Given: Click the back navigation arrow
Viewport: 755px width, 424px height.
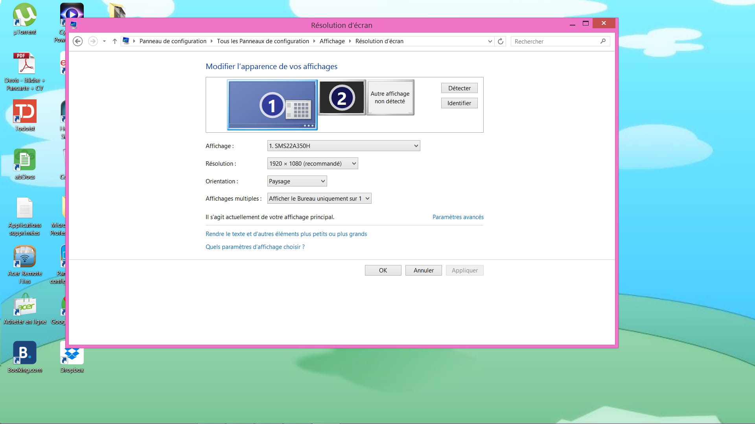Looking at the screenshot, I should [78, 41].
